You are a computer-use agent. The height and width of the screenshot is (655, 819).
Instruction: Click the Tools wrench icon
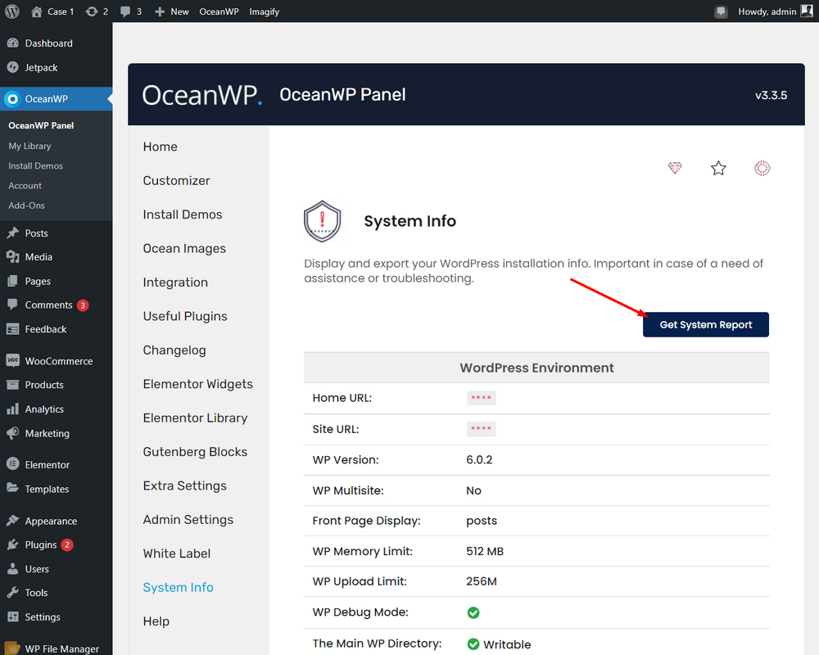pyautogui.click(x=12, y=593)
